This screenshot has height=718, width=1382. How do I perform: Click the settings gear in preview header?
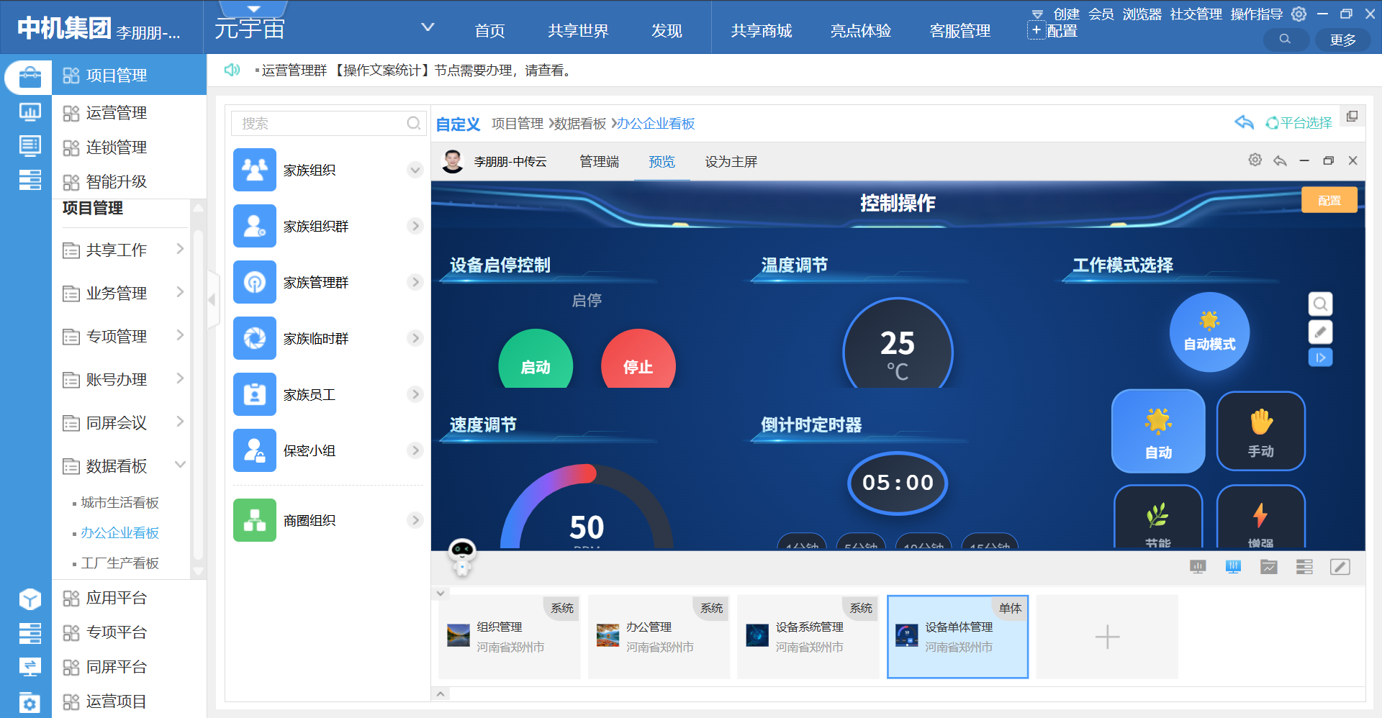pyautogui.click(x=1255, y=160)
